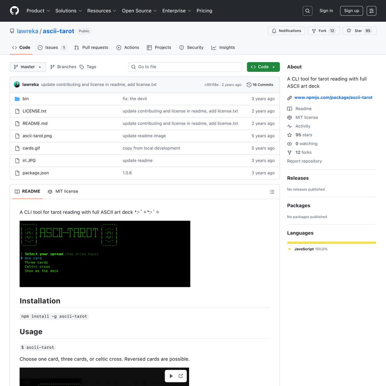Expand the Enterprise menu
Image resolution: width=386 pixels, height=386 pixels.
(x=176, y=11)
